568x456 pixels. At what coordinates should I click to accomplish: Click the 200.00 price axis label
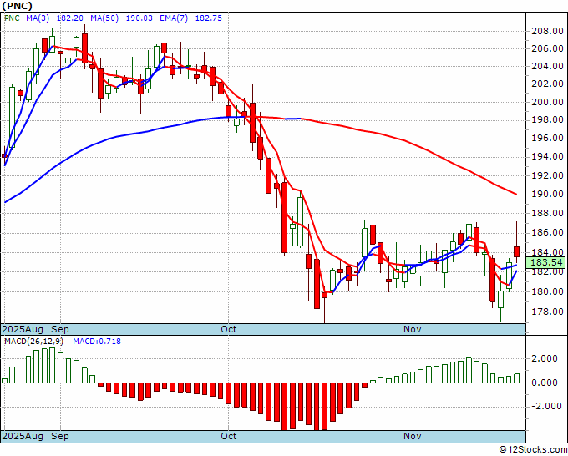point(547,102)
